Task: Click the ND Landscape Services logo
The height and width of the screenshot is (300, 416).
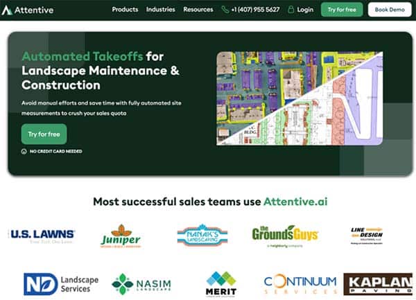Action: point(61,284)
